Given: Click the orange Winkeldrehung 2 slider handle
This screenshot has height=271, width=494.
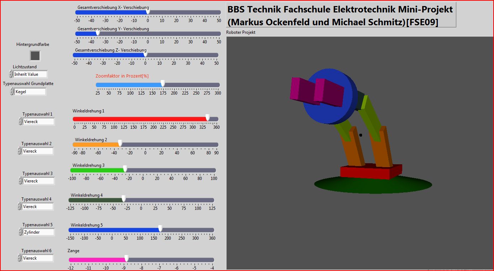Looking at the screenshot, I should pyautogui.click(x=120, y=143).
